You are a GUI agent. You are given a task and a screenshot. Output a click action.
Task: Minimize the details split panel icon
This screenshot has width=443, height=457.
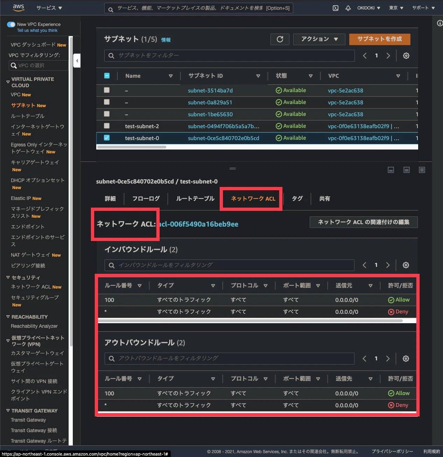pos(391,170)
